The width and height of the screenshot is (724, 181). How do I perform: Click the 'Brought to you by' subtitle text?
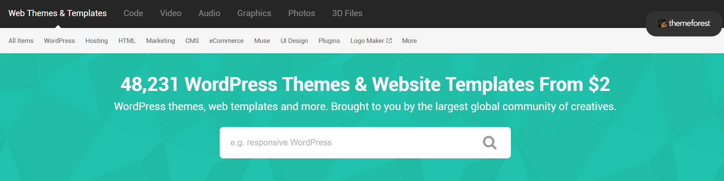pyautogui.click(x=373, y=107)
